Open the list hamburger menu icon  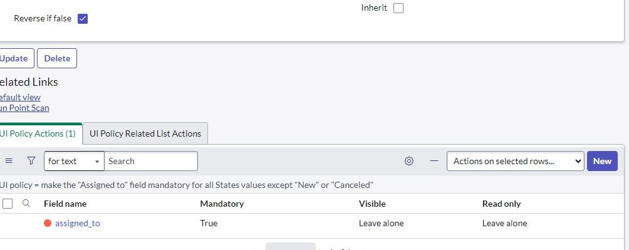[x=9, y=161]
